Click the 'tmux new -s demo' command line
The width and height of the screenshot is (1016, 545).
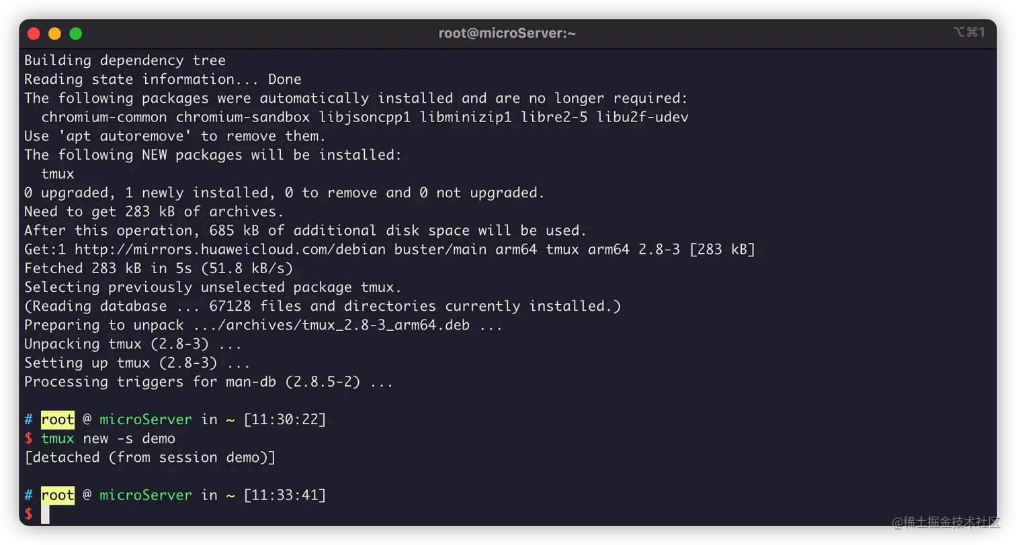[100, 439]
